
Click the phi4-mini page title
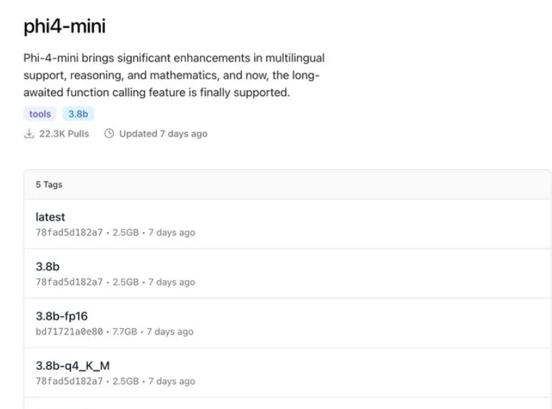pyautogui.click(x=65, y=26)
